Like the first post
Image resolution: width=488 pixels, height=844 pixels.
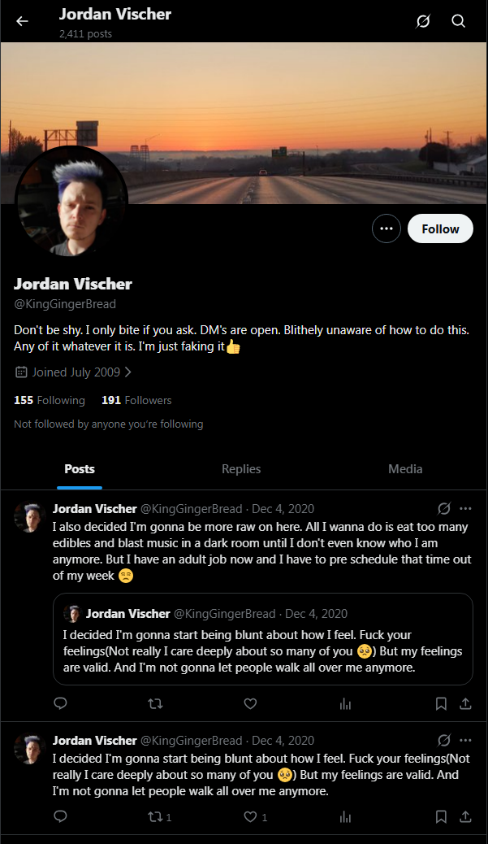[250, 703]
